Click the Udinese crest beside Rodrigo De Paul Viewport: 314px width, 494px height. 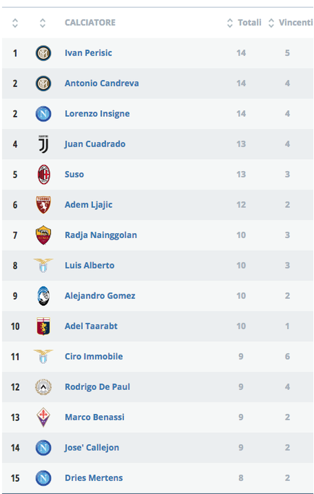43,387
